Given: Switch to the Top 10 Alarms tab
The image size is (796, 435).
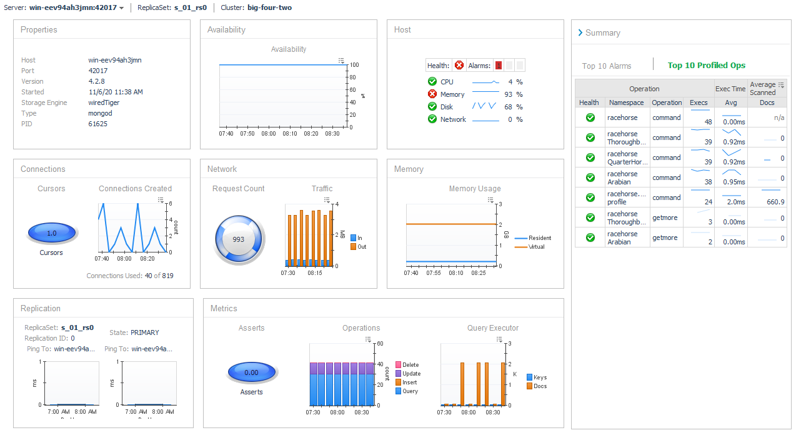Looking at the screenshot, I should point(607,66).
